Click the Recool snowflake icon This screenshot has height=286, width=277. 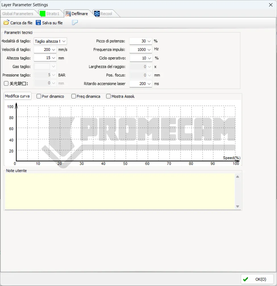tap(97, 14)
